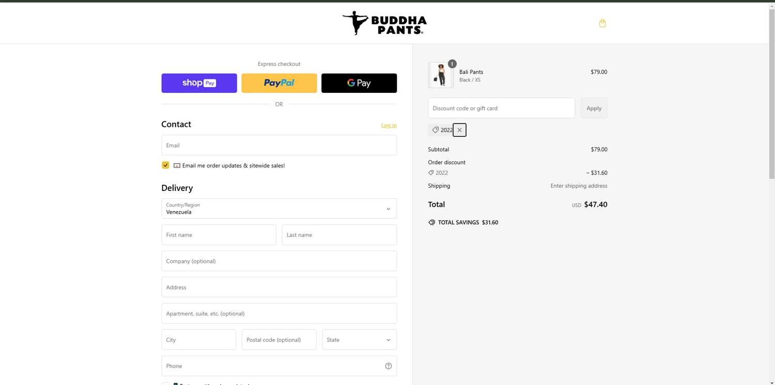Viewport: 775px width, 385px height.
Task: Uncheck email me order updates checkbox
Action: tap(165, 165)
